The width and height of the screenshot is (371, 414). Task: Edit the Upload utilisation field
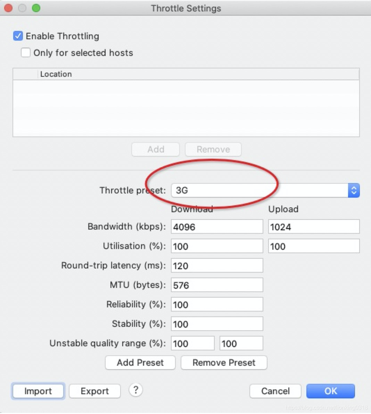[x=314, y=246]
